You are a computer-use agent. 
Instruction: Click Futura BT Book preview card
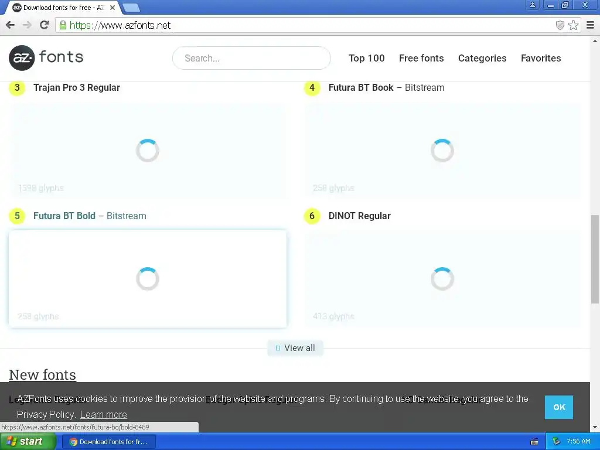click(442, 151)
